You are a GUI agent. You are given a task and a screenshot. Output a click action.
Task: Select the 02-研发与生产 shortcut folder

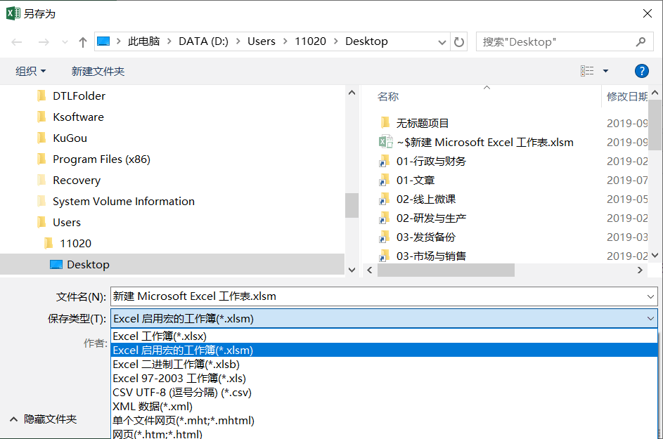click(431, 218)
